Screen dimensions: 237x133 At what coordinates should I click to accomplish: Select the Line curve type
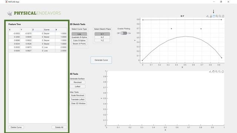pos(79,34)
